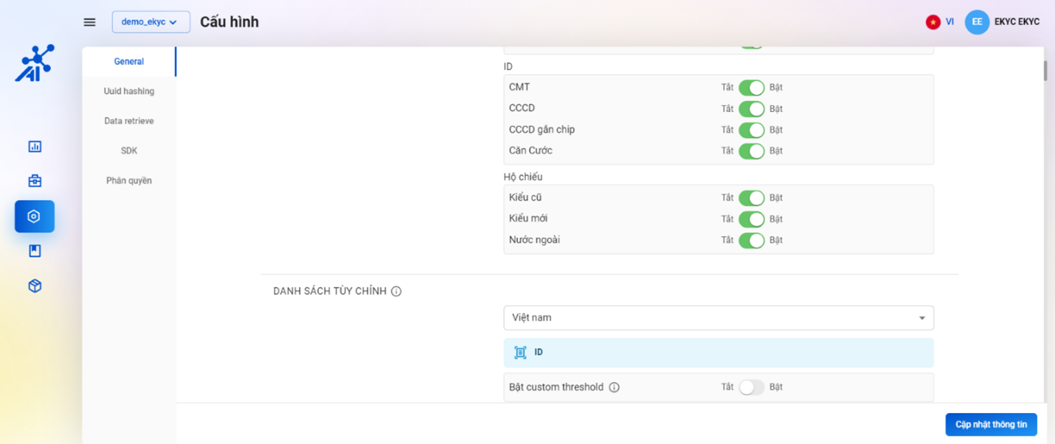The width and height of the screenshot is (1055, 444).
Task: Click info icon next to Danh sách tùy chỉnh
Action: [x=396, y=291]
